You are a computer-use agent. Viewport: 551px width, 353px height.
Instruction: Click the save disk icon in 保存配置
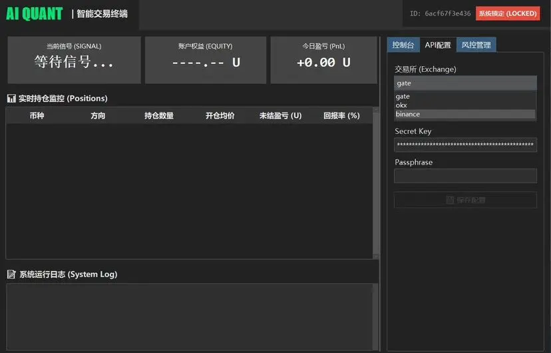click(x=450, y=200)
